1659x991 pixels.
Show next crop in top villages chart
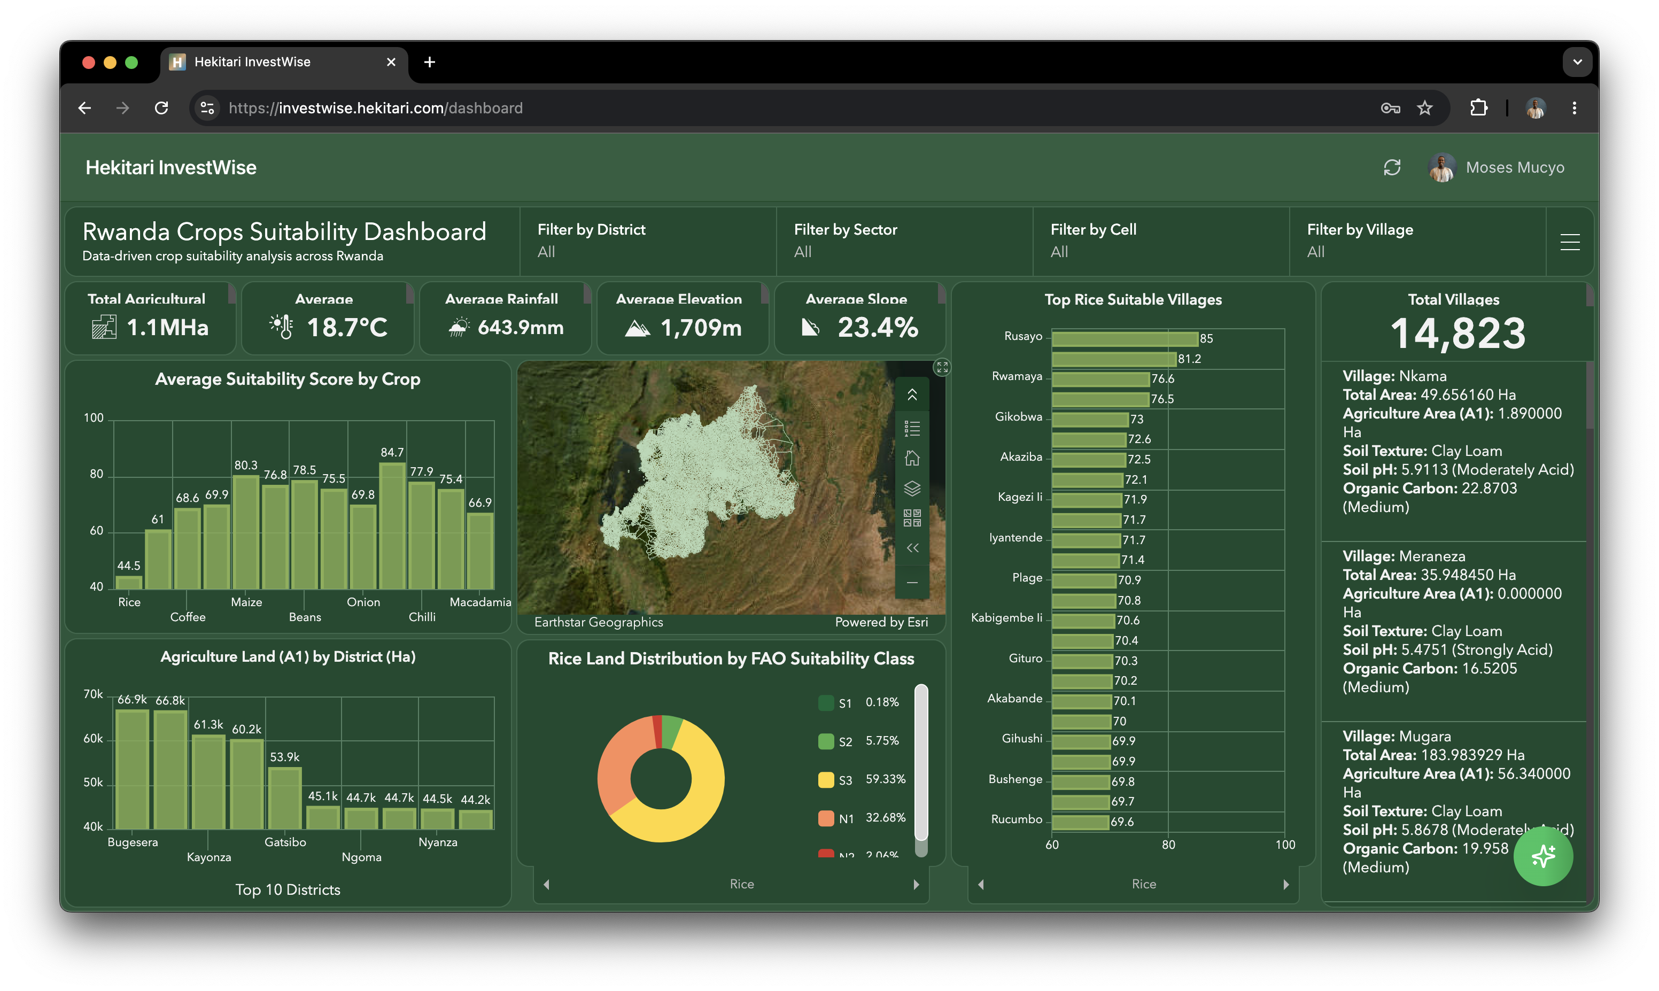pyautogui.click(x=1286, y=884)
